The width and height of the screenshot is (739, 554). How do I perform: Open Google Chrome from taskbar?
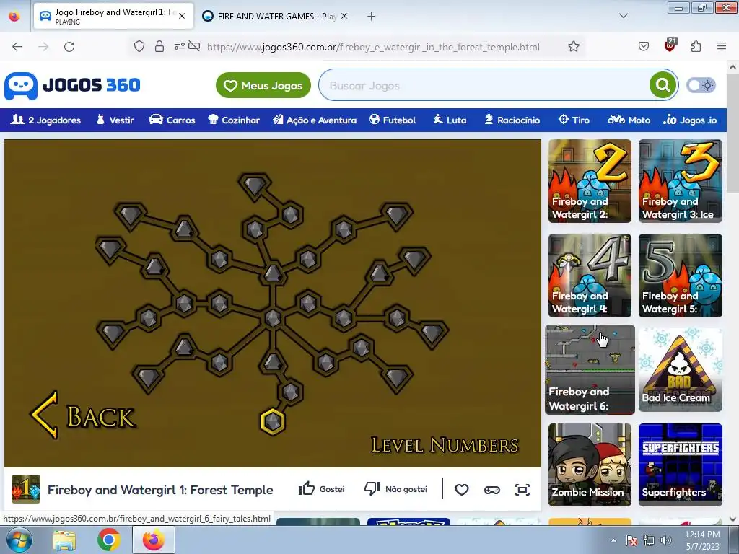pyautogui.click(x=109, y=540)
